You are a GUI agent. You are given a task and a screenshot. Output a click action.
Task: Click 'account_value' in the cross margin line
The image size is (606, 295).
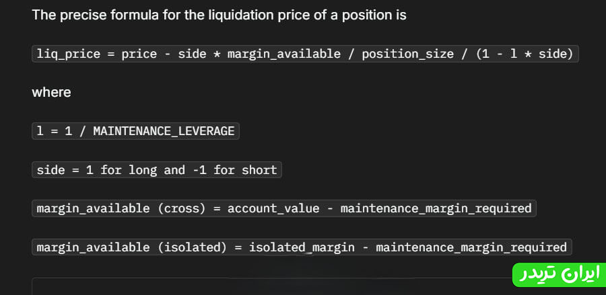coord(273,208)
